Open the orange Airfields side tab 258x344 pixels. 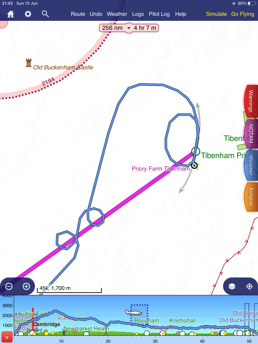[250, 197]
